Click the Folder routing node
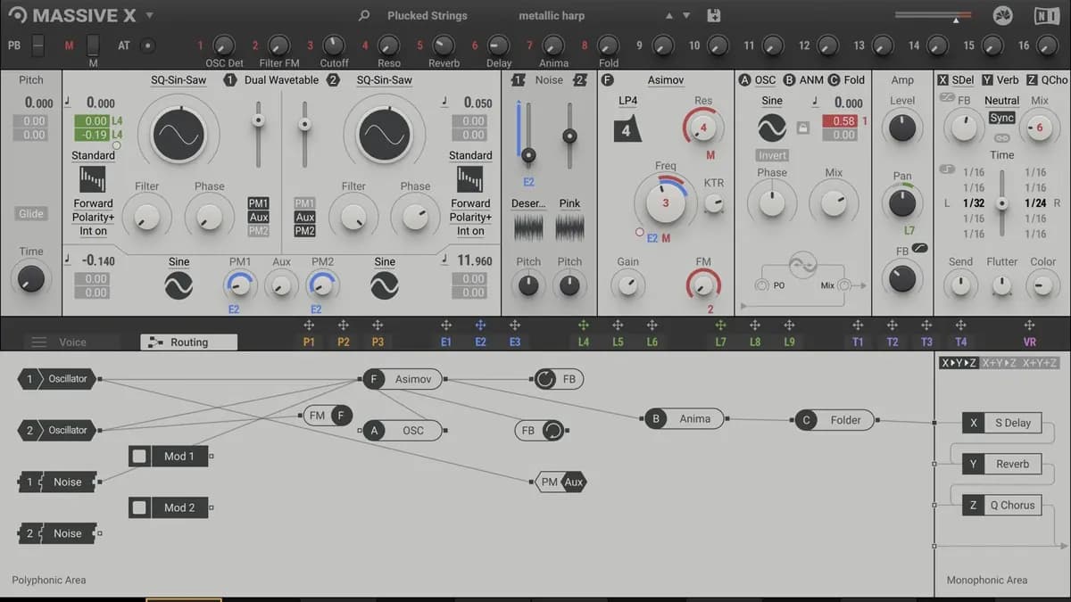The width and height of the screenshot is (1071, 602). pyautogui.click(x=835, y=419)
